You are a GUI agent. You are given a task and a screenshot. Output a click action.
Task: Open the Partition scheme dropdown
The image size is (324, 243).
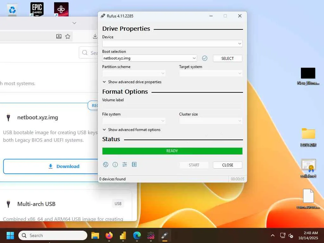point(134,73)
